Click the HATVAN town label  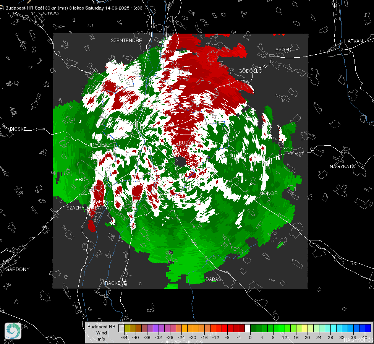coord(353,41)
